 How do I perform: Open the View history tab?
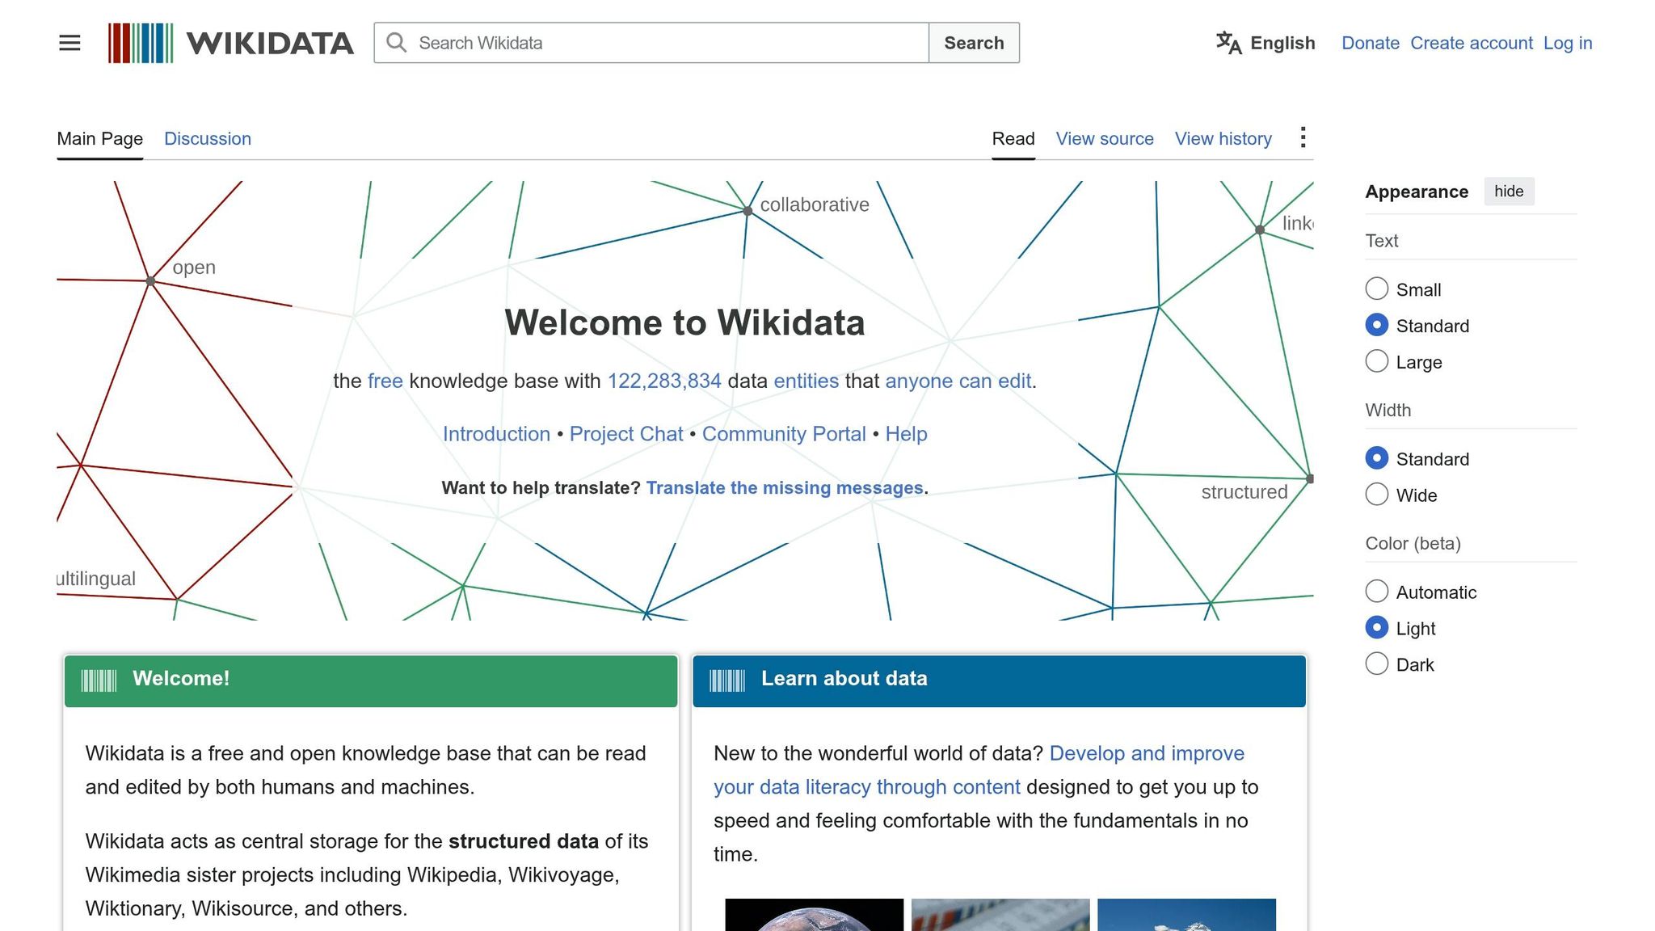(x=1223, y=139)
